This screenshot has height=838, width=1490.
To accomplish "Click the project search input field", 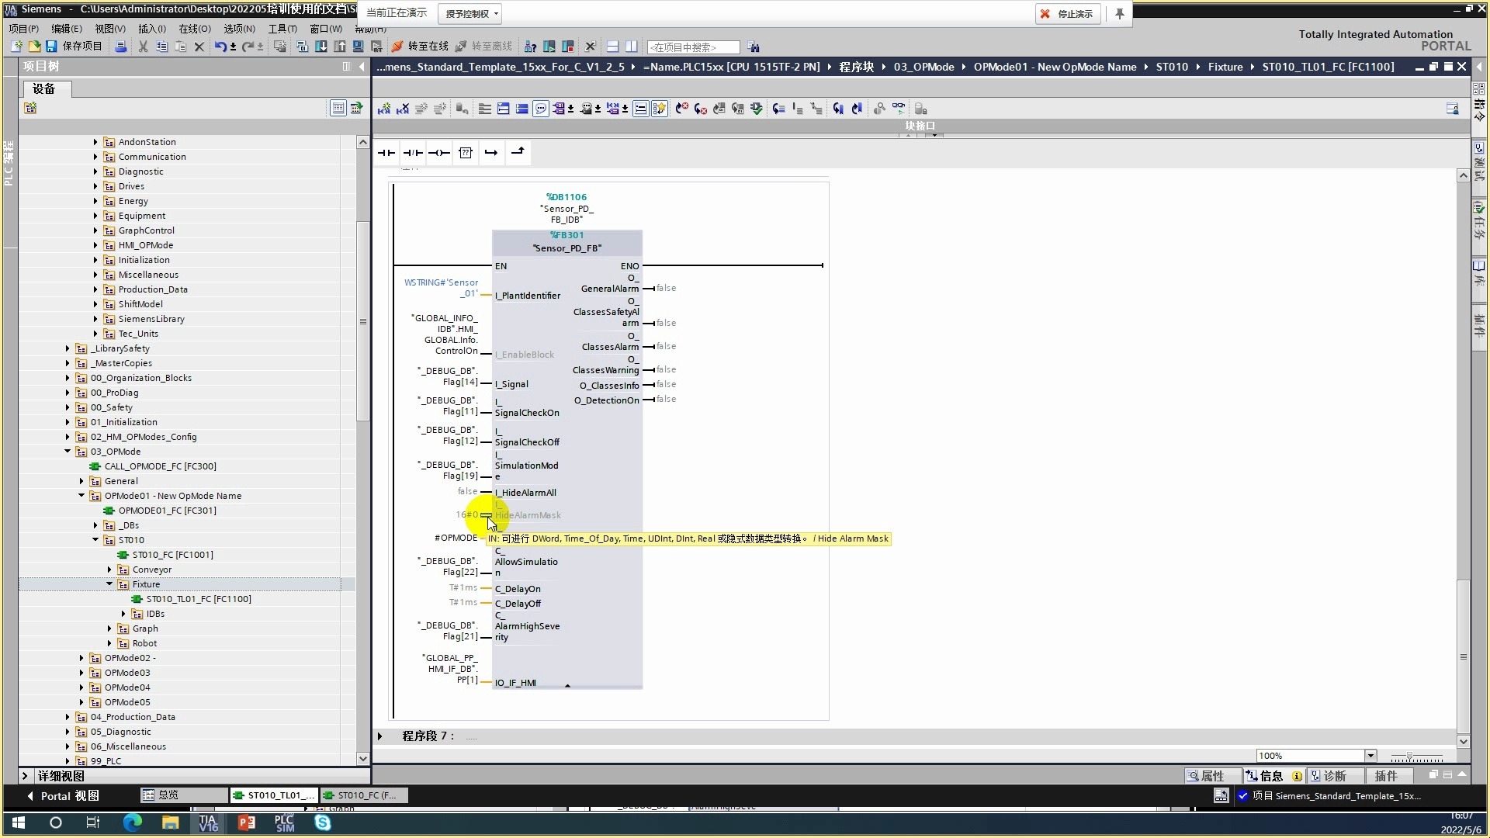I will point(692,47).
